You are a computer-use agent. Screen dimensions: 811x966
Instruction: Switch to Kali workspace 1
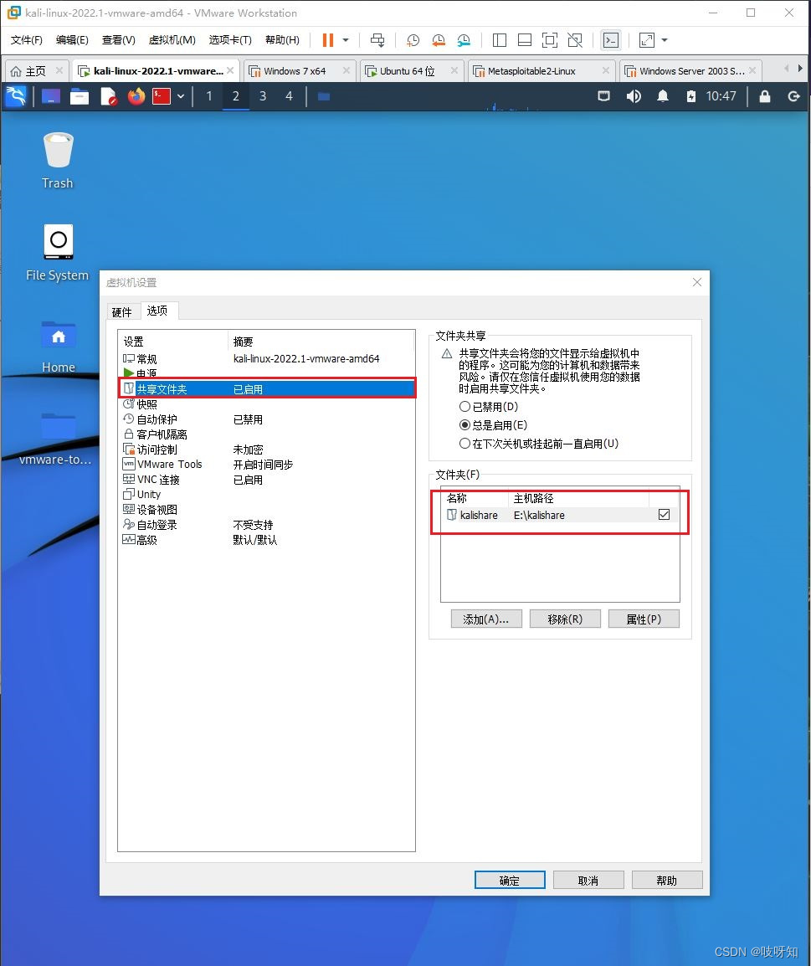click(209, 96)
